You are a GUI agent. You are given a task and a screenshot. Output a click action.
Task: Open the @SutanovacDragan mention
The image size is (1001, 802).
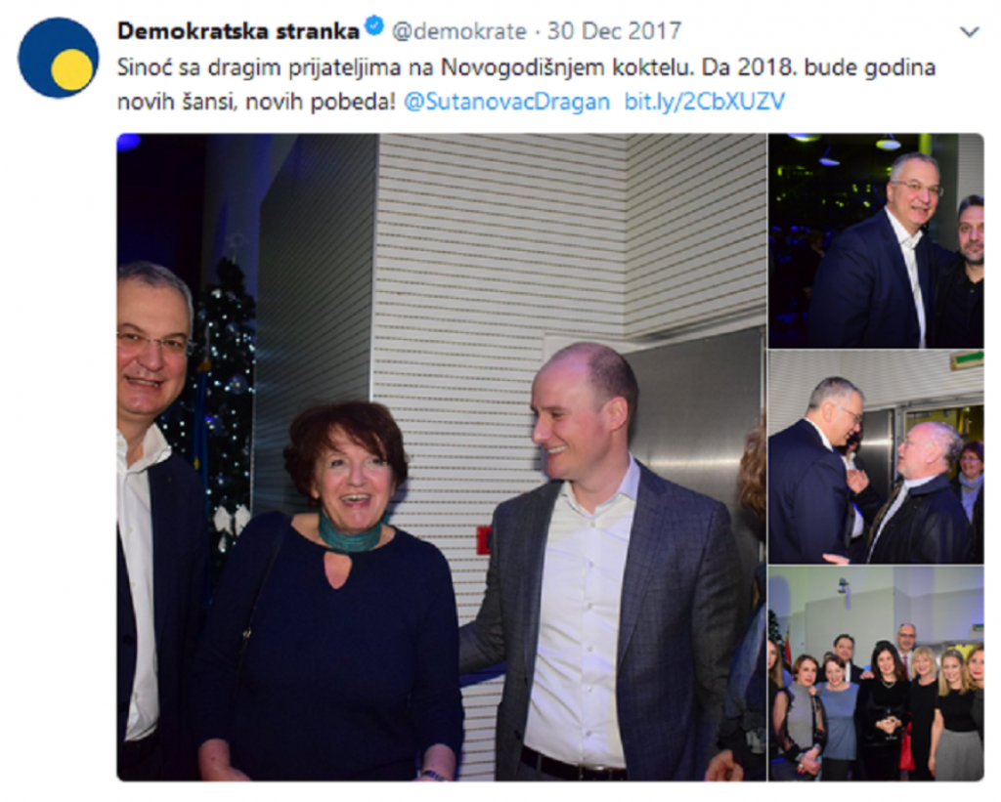(507, 102)
